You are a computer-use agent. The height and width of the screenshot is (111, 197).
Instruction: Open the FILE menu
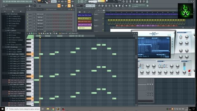tap(4, 2)
